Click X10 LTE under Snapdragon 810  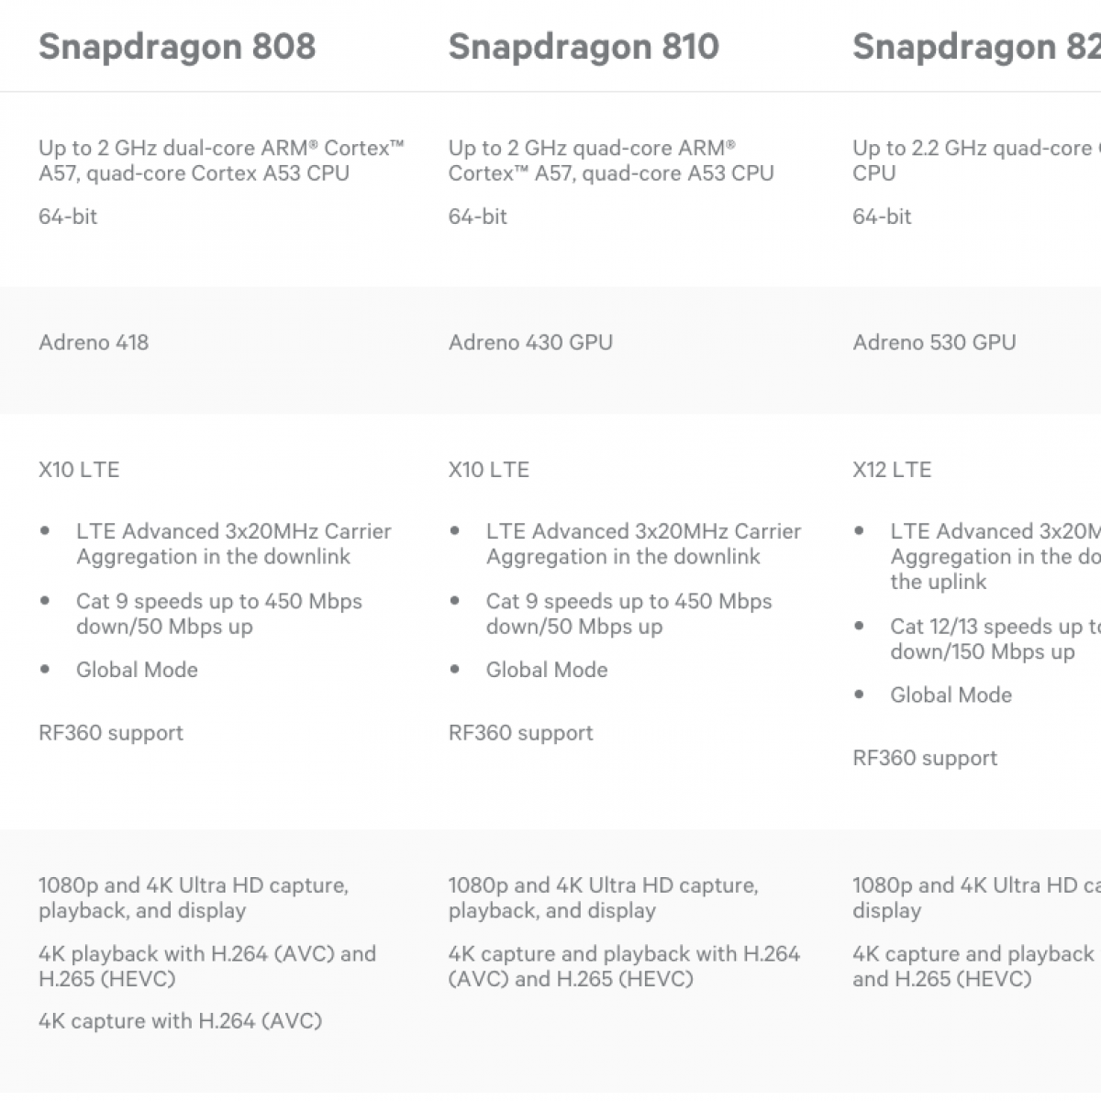tap(489, 470)
